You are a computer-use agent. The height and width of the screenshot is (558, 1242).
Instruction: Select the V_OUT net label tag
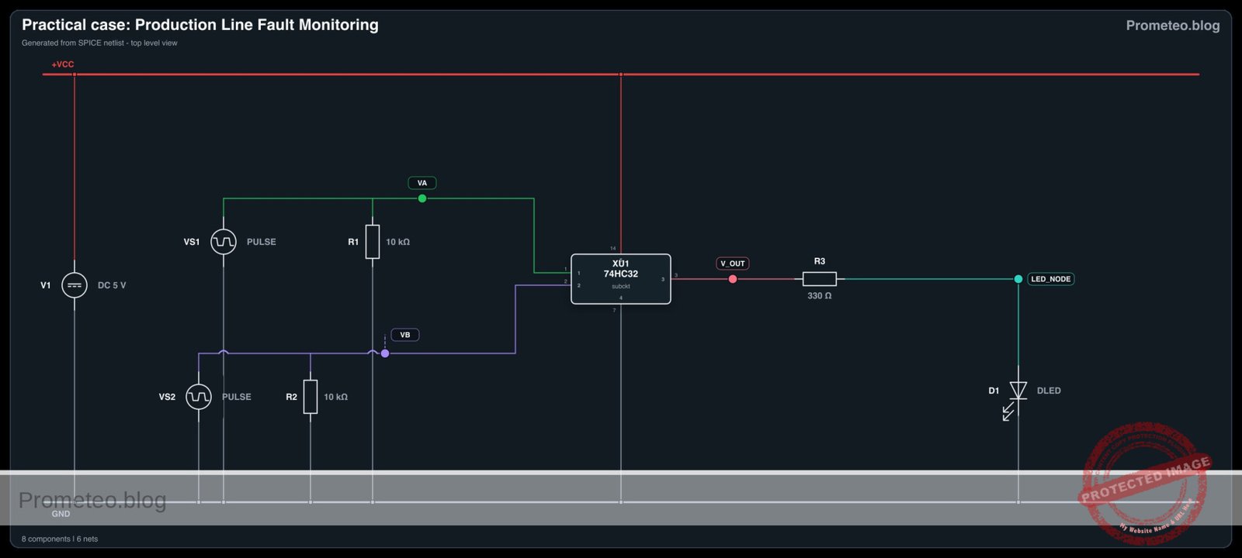733,263
